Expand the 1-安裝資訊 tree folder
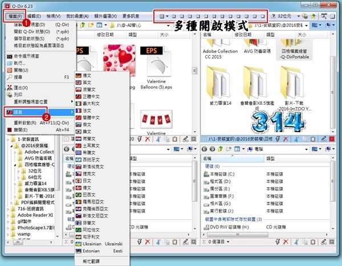Screen dimensions: 342x266 [x=8, y=140]
